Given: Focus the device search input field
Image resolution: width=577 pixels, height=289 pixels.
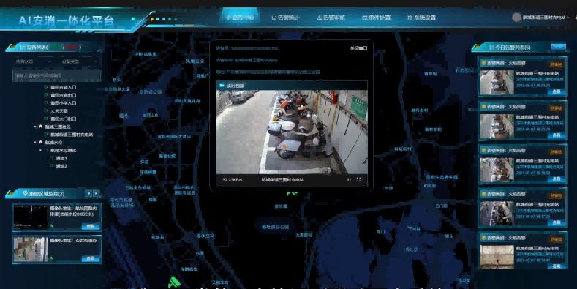Looking at the screenshot, I should click(56, 75).
